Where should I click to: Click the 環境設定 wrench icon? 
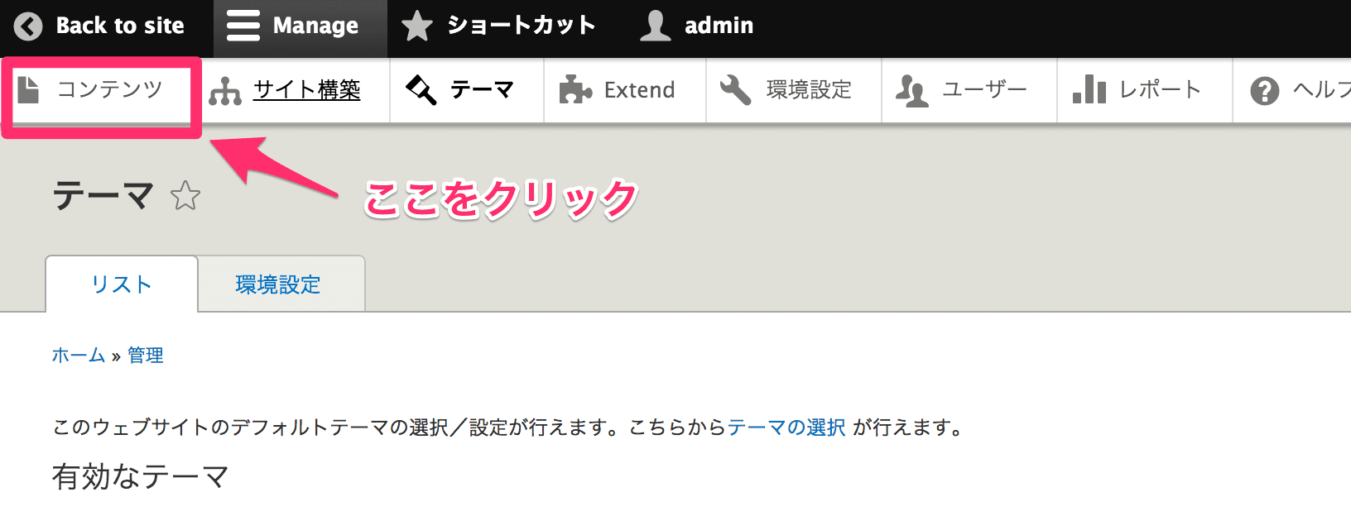tap(735, 89)
